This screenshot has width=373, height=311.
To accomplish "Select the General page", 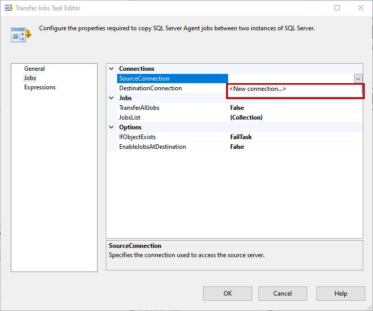I will point(34,69).
